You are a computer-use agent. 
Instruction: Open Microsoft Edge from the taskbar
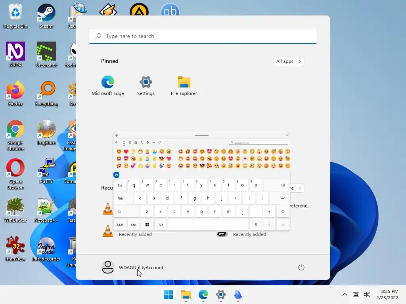coord(203,294)
